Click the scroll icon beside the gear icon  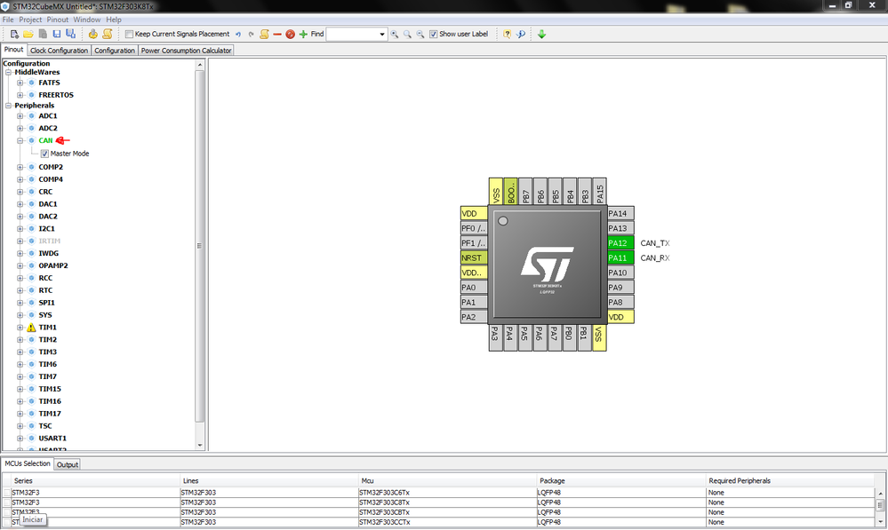(x=107, y=34)
